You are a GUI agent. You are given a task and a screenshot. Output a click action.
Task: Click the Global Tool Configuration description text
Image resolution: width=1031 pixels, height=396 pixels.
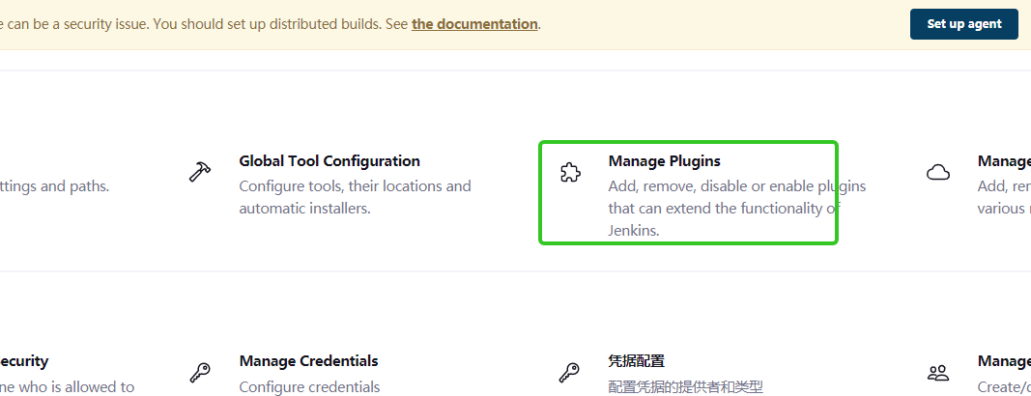[x=355, y=196]
